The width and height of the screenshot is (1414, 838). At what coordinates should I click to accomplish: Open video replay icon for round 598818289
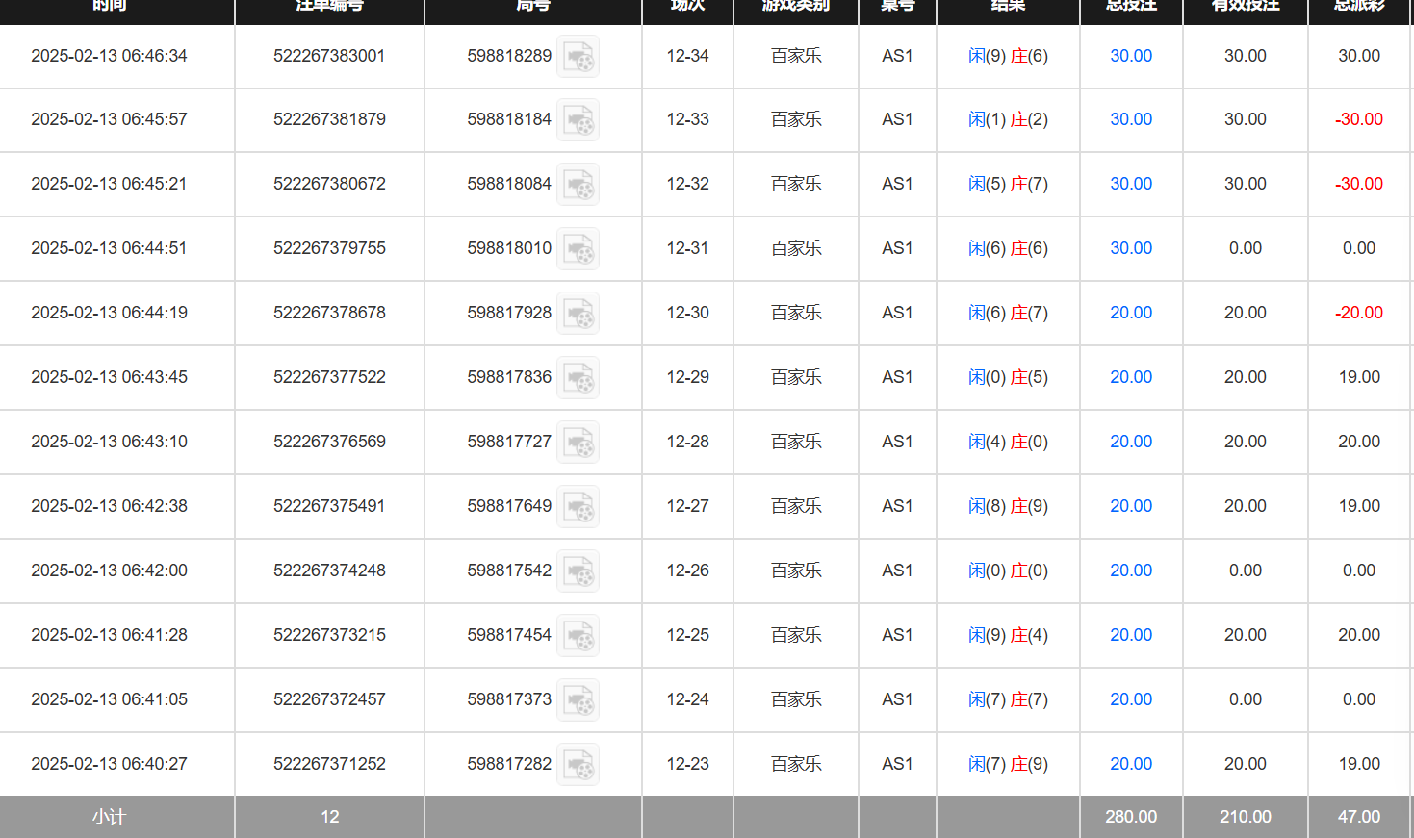[578, 57]
